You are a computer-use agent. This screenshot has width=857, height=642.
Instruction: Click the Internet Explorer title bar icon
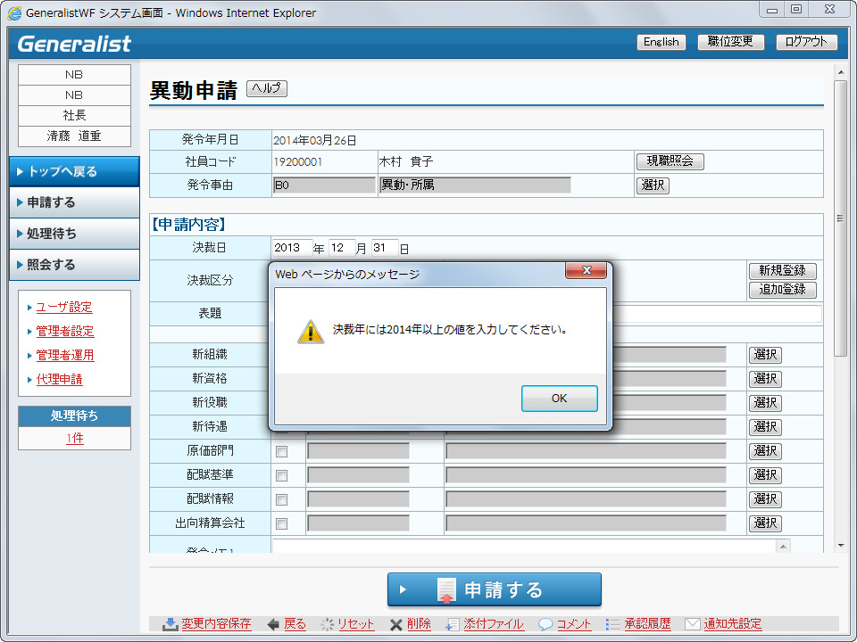coord(14,12)
